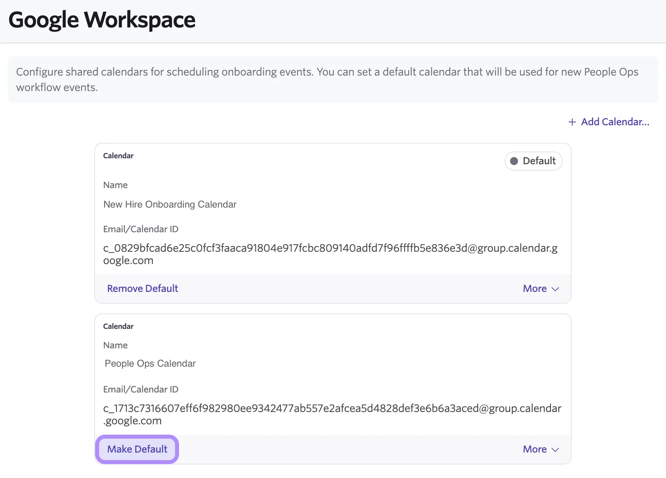
Task: Open the Add Calendar... link
Action: [x=609, y=122]
